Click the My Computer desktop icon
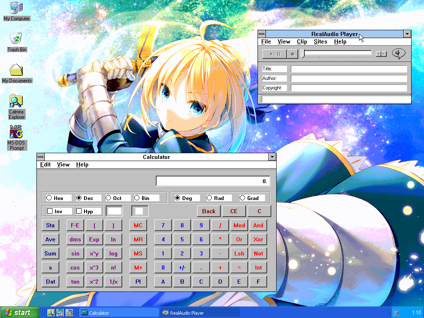Viewport: 424px width, 318px height. click(17, 7)
